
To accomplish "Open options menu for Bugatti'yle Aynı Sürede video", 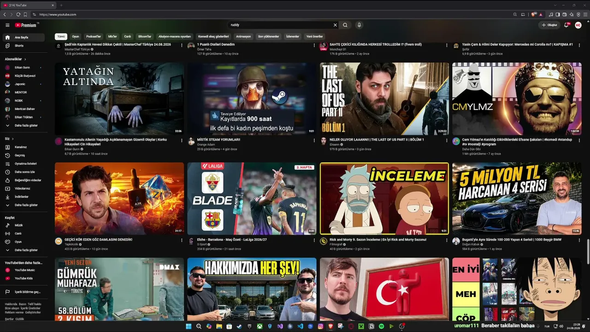I will 578,241.
